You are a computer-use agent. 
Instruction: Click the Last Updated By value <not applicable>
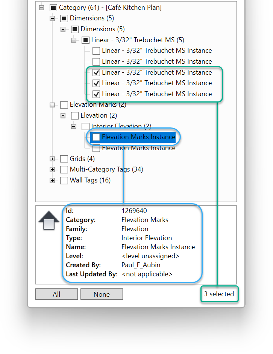tap(147, 274)
